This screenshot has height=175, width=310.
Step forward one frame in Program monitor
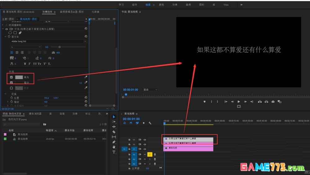point(245,101)
